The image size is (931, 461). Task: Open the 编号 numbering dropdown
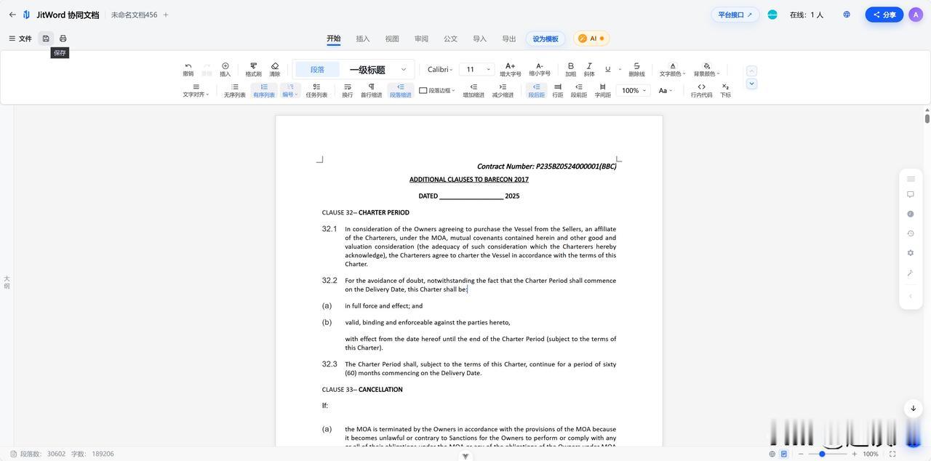[289, 90]
